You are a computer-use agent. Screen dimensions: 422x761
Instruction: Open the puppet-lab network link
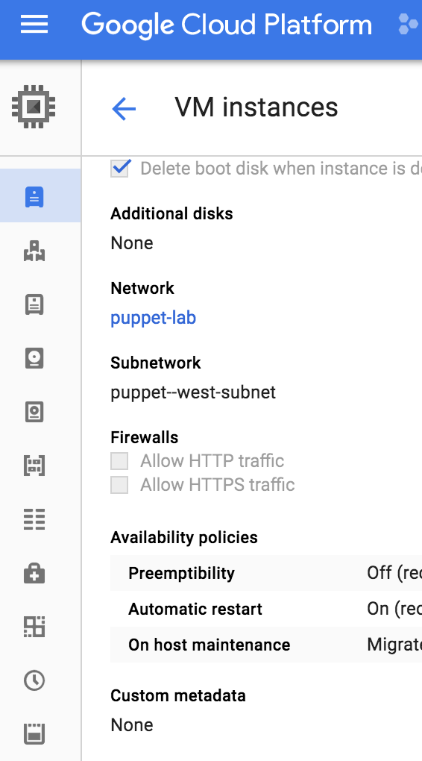pos(154,319)
